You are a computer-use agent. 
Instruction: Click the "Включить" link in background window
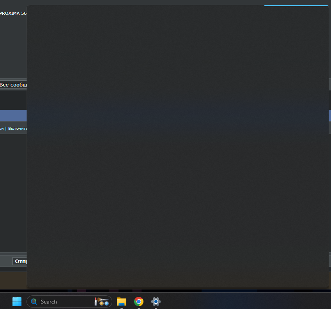click(18, 129)
